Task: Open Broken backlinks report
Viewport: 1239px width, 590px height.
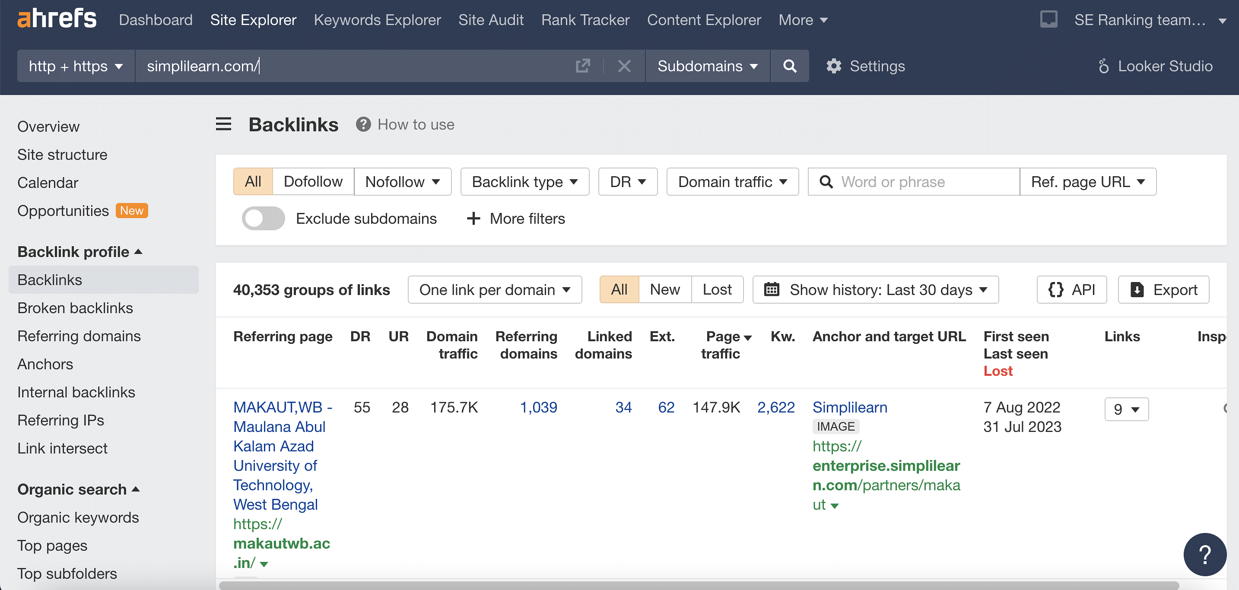Action: (75, 308)
